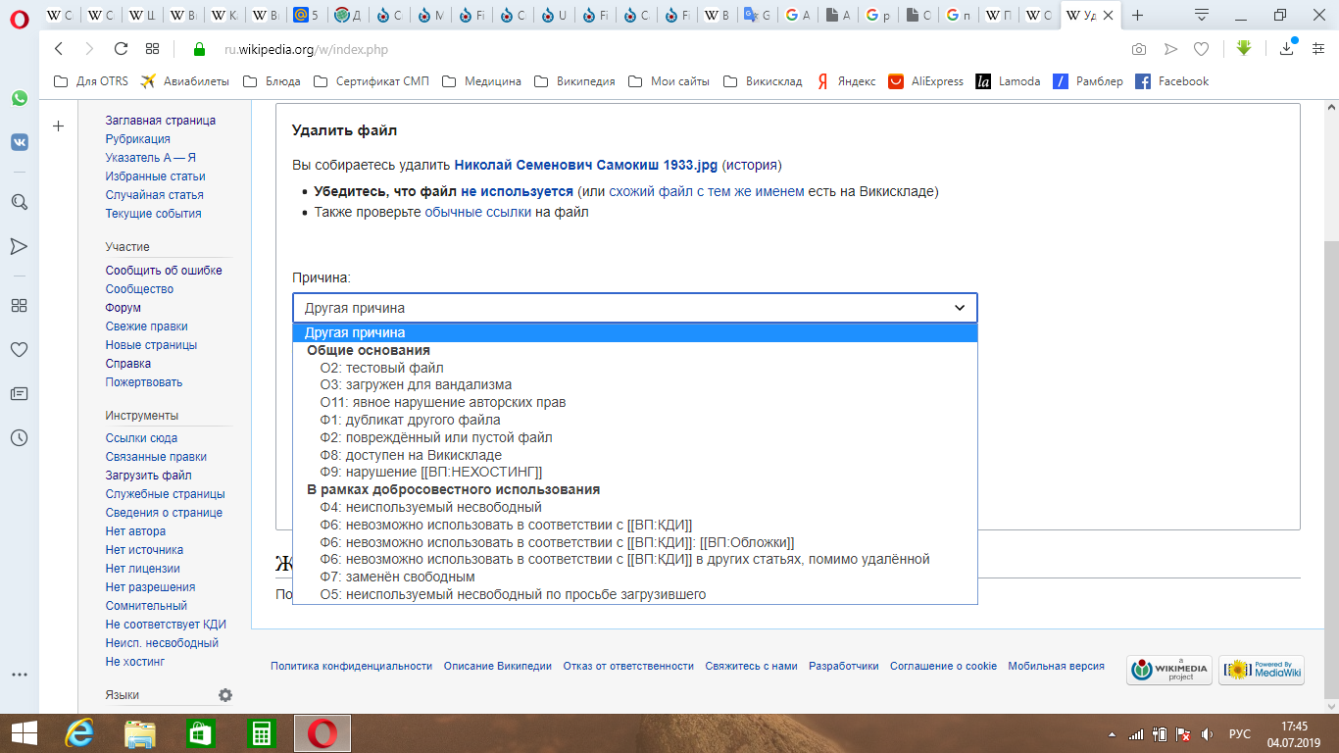Open VK messenger in Opera sidebar
Viewport: 1339px width, 753px height.
19,142
